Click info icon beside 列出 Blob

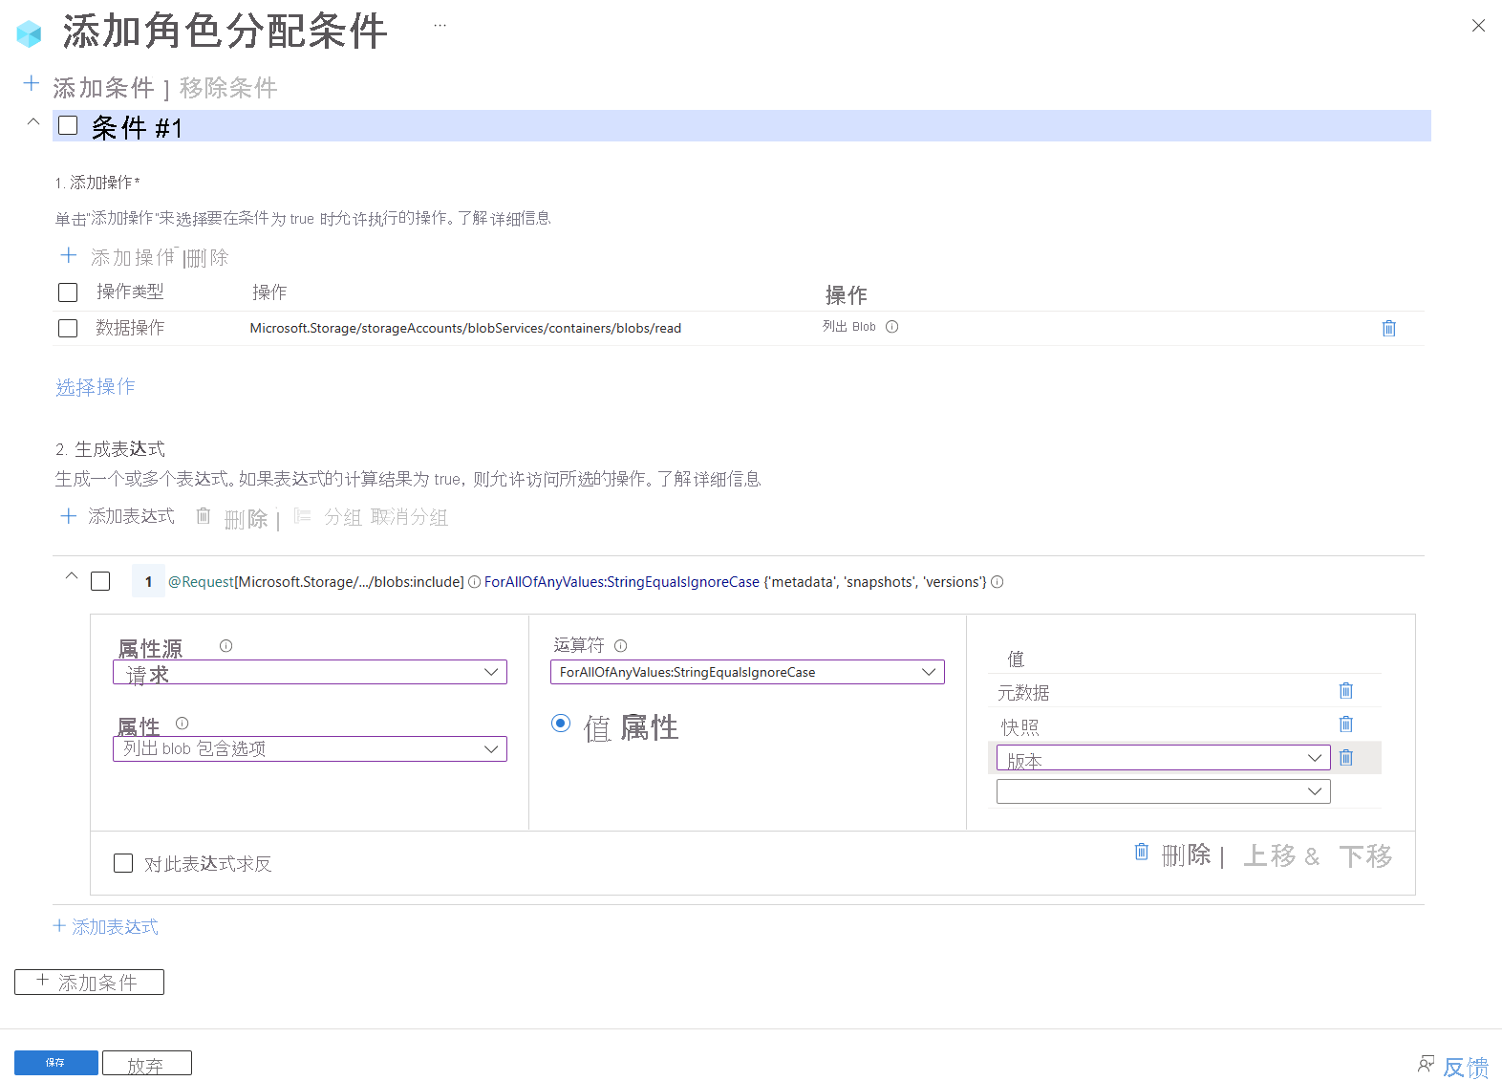pos(892,326)
